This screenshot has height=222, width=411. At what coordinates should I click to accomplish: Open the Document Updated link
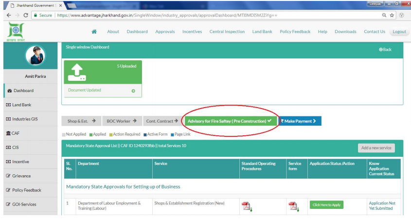(x=85, y=90)
